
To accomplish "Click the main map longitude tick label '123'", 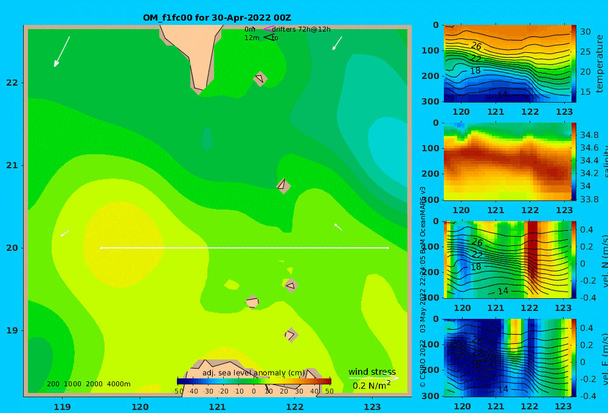I will click(x=372, y=407).
